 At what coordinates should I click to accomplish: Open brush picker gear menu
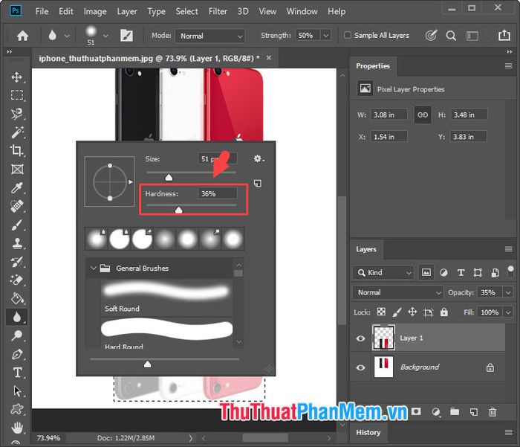(x=259, y=158)
